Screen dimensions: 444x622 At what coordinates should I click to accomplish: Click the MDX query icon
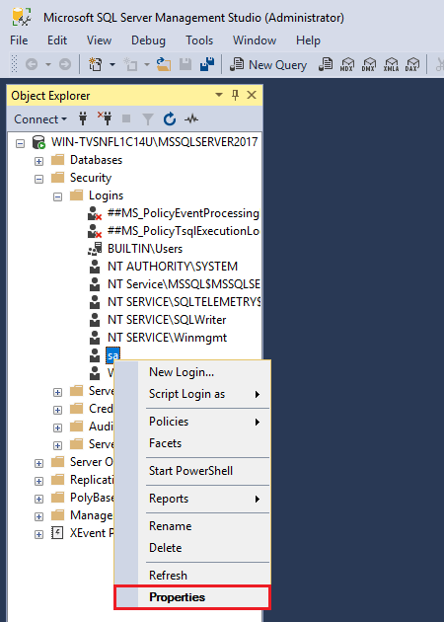pos(347,64)
